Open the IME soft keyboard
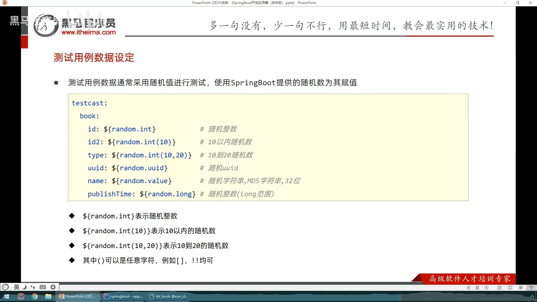This screenshot has width=537, height=302. click(43, 287)
